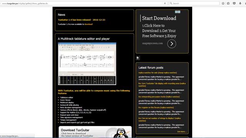Click 'See more...' under forum posts

pos(182,131)
